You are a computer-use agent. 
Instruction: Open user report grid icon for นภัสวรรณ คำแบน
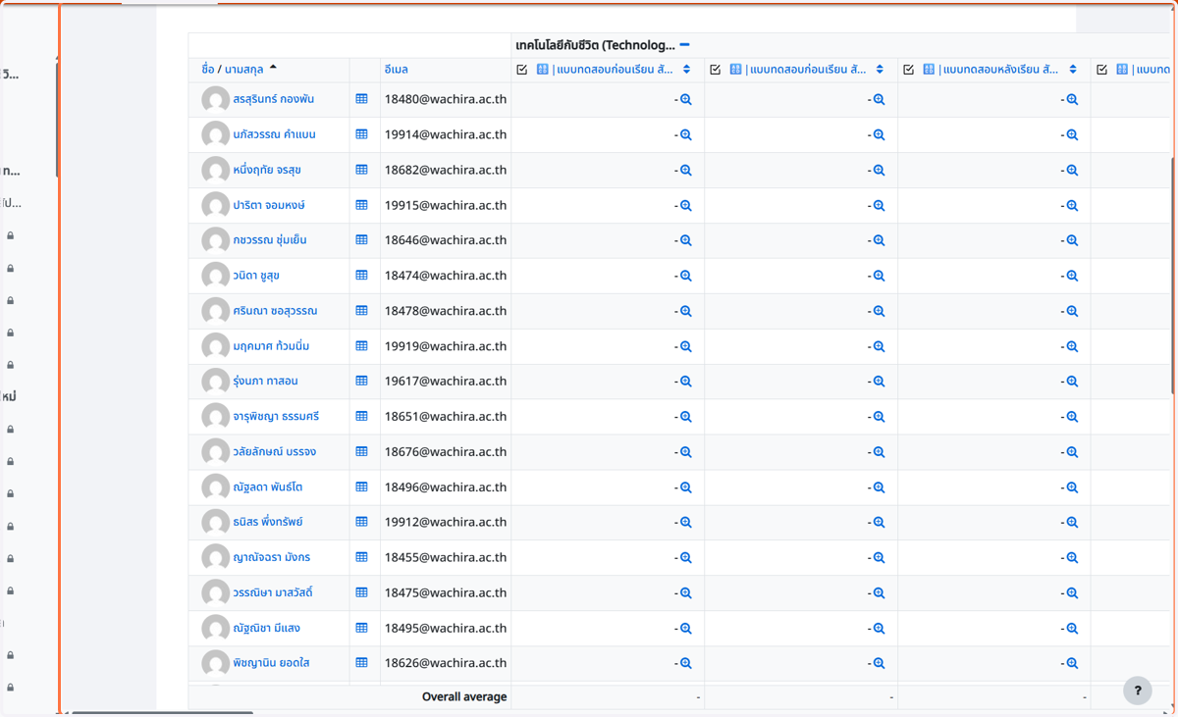361,134
